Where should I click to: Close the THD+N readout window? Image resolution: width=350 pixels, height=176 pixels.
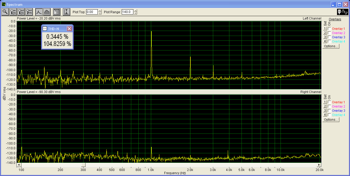(69, 29)
